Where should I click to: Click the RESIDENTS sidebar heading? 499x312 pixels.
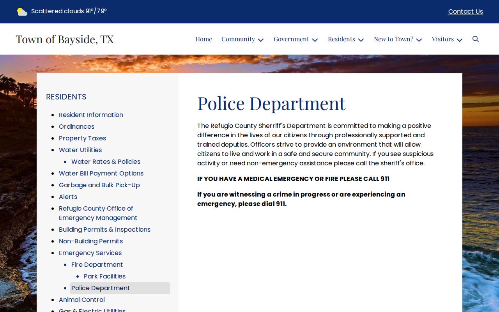(66, 97)
